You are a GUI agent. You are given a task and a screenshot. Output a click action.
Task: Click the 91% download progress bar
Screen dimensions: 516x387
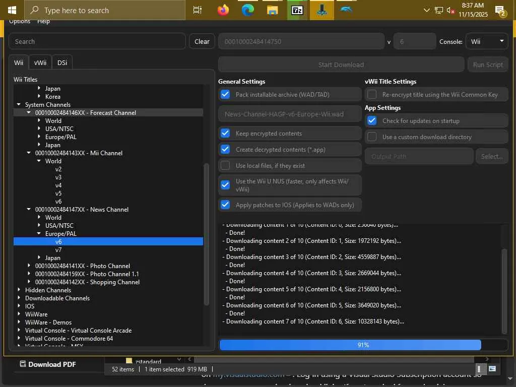coord(363,345)
